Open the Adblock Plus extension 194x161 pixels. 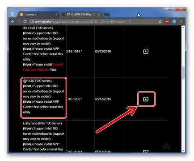coord(167,21)
